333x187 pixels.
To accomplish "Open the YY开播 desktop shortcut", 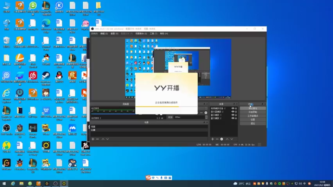I will coord(46,147).
